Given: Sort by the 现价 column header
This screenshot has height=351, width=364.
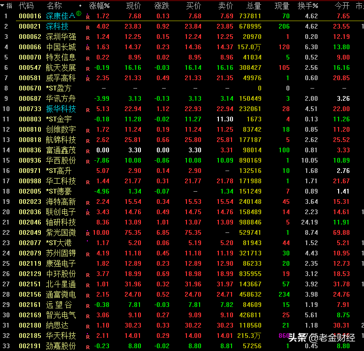Looking at the screenshot, I should coord(133,6).
